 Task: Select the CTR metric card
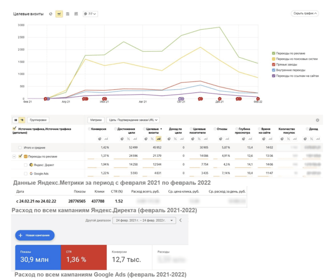tap(84, 258)
